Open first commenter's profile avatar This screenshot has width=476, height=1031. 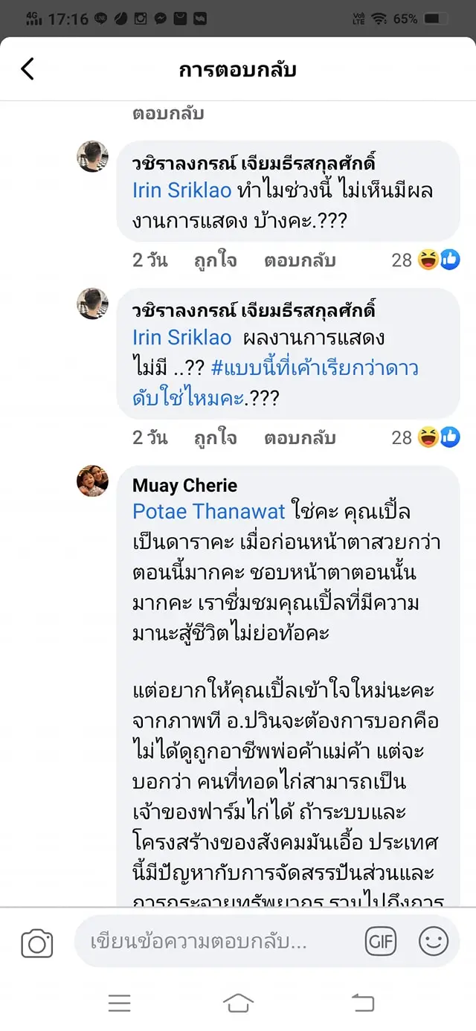pos(93,156)
